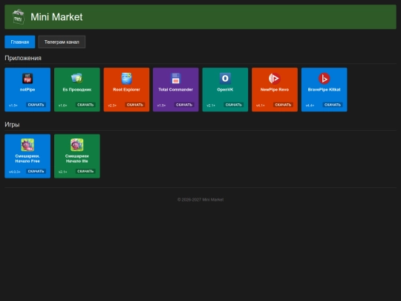Download notPipe via its СКАЧАТЬ button
Viewport: 401px width, 301px height.
[x=36, y=105]
